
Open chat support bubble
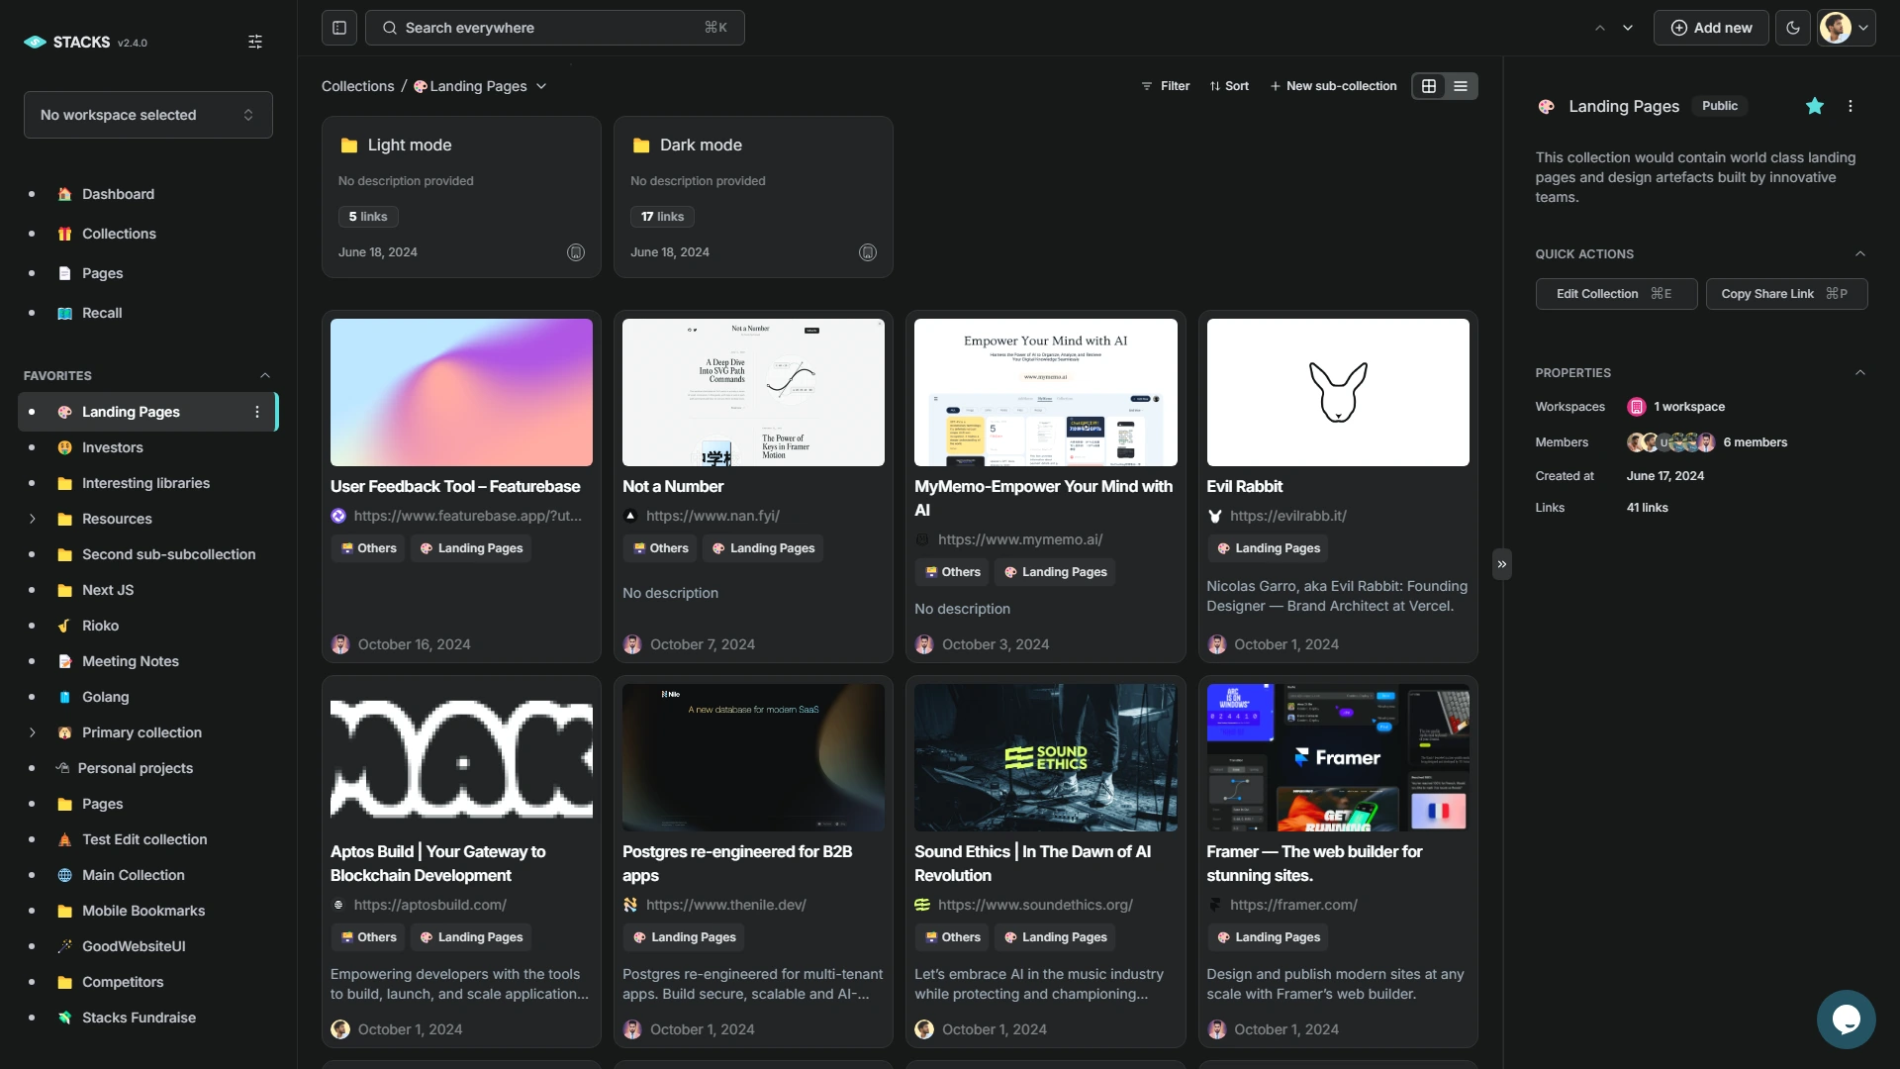pyautogui.click(x=1846, y=1019)
